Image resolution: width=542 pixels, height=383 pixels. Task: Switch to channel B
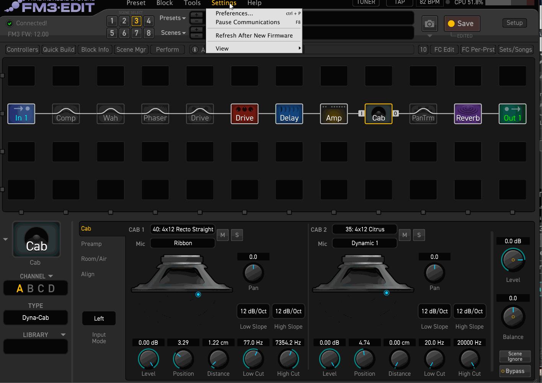(30, 288)
